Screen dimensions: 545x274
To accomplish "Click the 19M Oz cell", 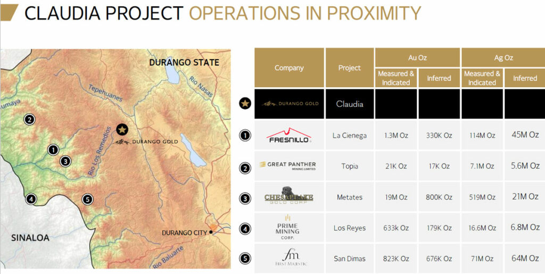I will coord(396,197).
